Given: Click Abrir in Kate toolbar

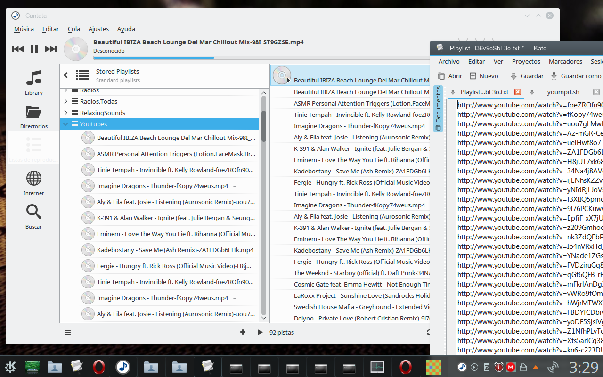Looking at the screenshot, I should tap(450, 76).
